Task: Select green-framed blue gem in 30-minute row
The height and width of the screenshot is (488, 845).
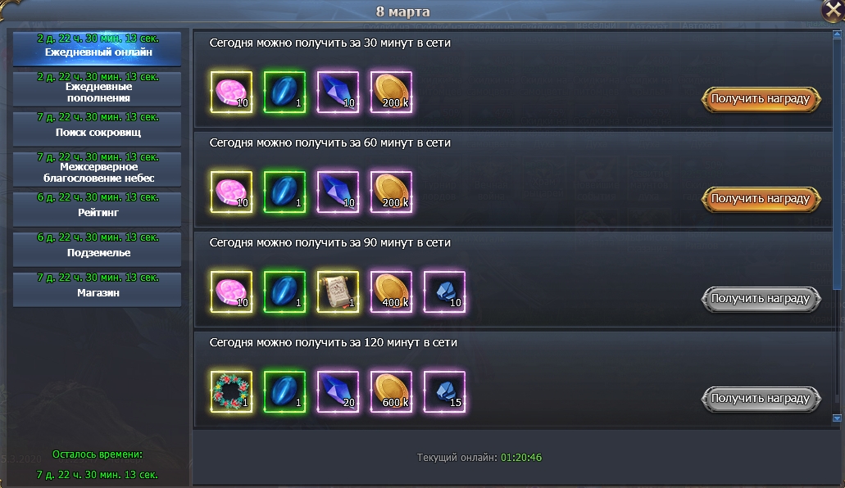Action: 284,92
